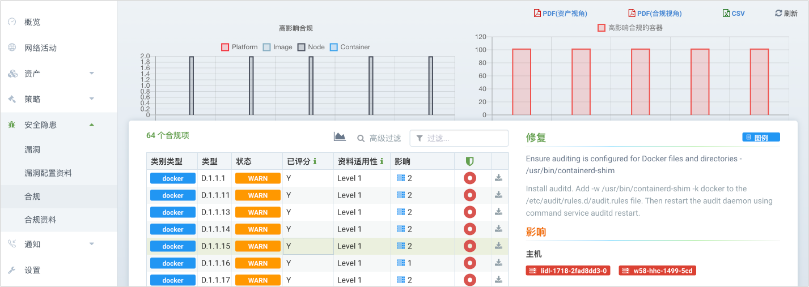This screenshot has width=809, height=287.
Task: Download the D.1.1.1 compliance row report
Action: click(x=499, y=178)
